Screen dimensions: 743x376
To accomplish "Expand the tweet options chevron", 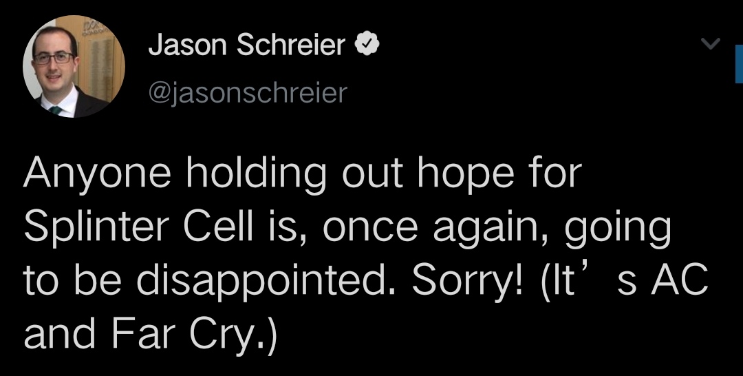I will coord(710,43).
